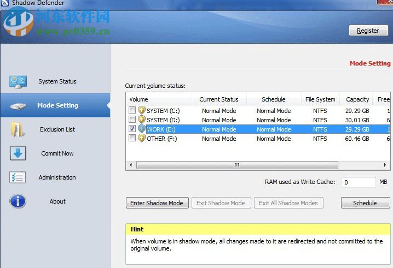The image size is (393, 268).
Task: Select the SYSTEM (D:) volume row
Action: coord(258,120)
